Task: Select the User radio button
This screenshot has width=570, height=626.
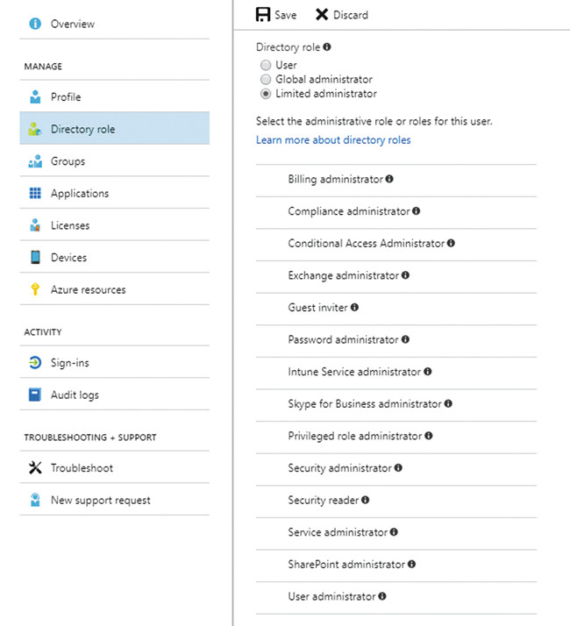Action: 266,65
